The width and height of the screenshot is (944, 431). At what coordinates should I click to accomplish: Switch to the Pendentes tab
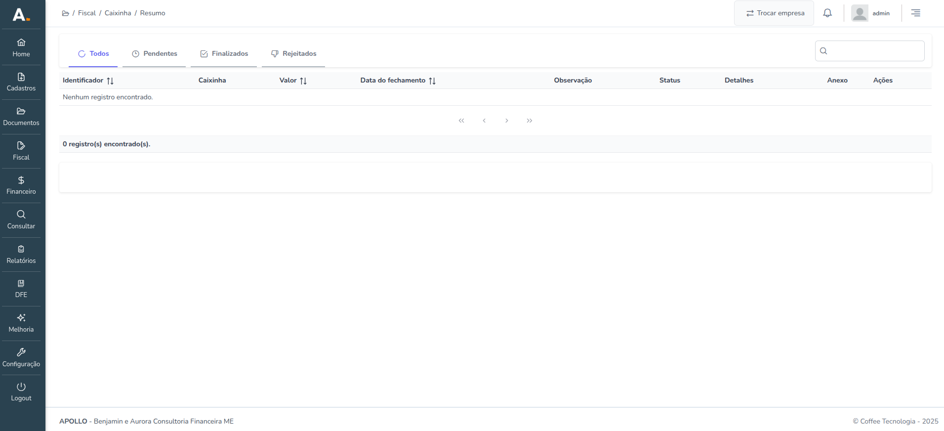coord(154,54)
